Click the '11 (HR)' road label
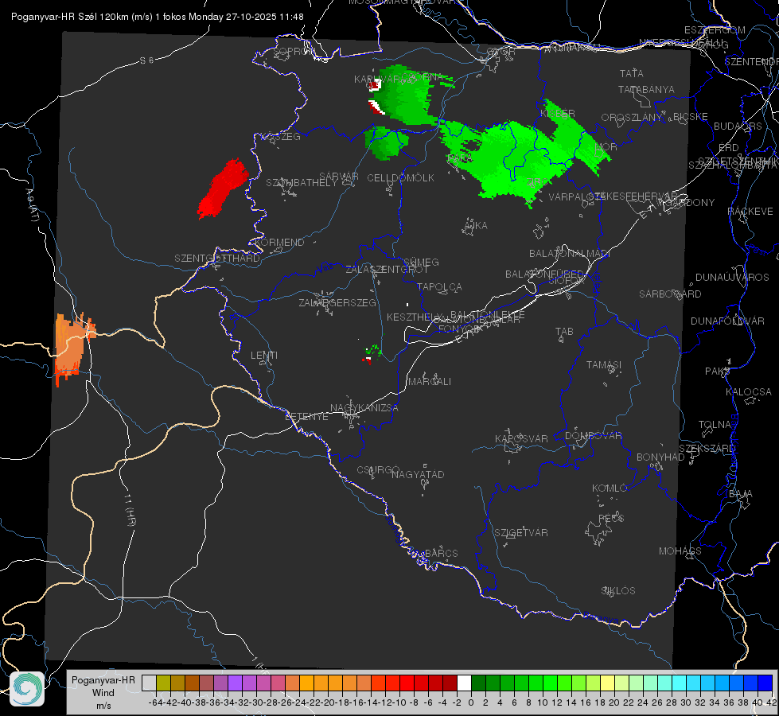Image resolution: width=779 pixels, height=716 pixels. [130, 510]
